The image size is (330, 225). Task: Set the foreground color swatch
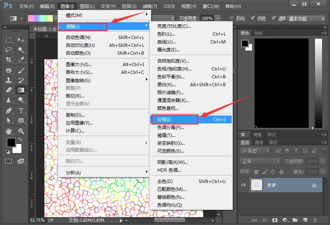pyautogui.click(x=11, y=143)
